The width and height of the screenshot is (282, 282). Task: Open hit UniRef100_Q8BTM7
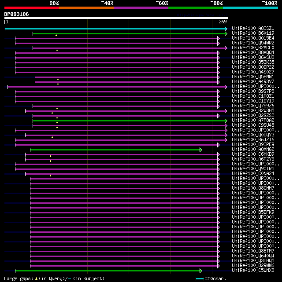253,251
